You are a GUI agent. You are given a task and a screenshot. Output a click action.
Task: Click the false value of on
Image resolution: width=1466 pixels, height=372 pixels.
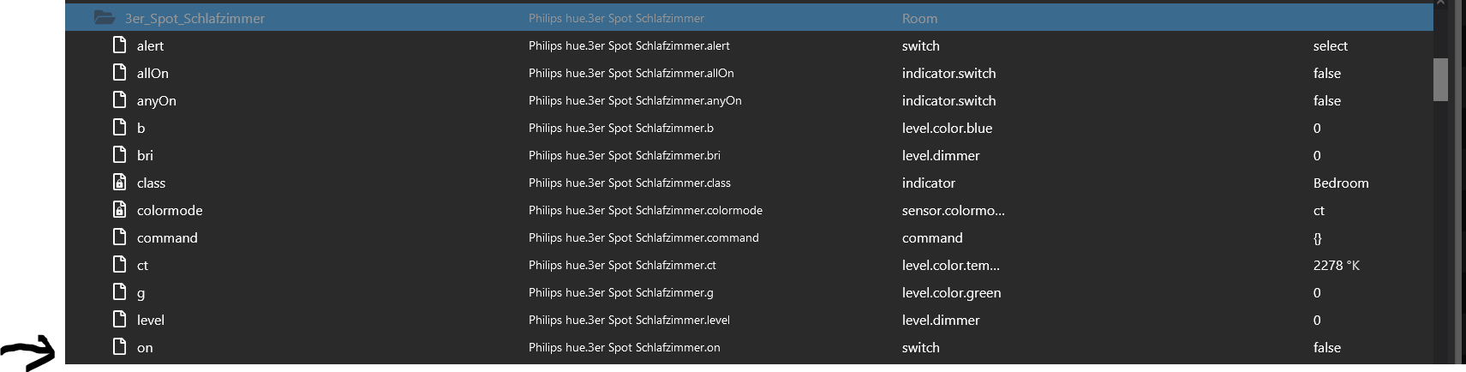(x=1326, y=347)
